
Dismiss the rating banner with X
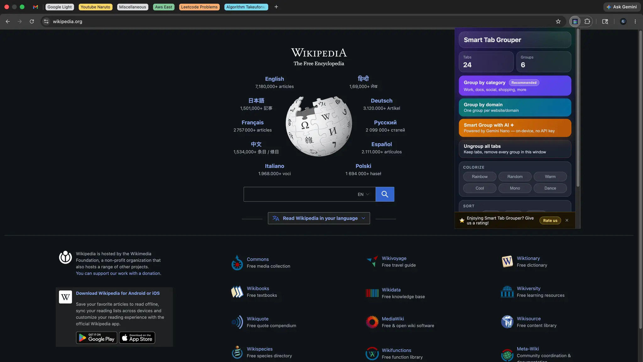pos(567,220)
